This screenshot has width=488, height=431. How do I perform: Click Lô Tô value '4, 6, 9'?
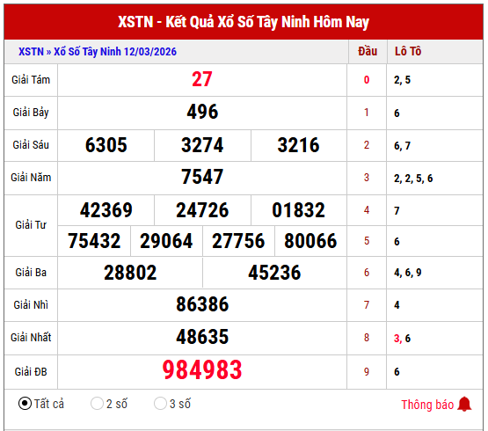(408, 273)
